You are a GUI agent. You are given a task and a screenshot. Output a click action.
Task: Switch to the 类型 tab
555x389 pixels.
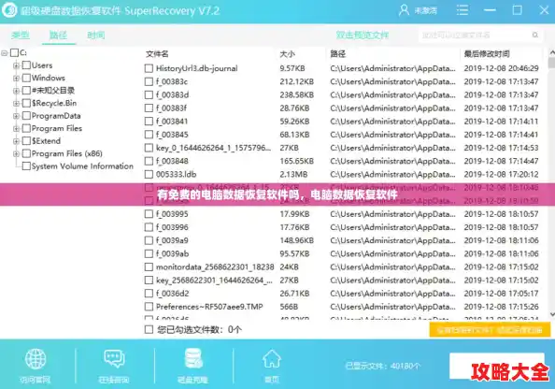[21, 36]
